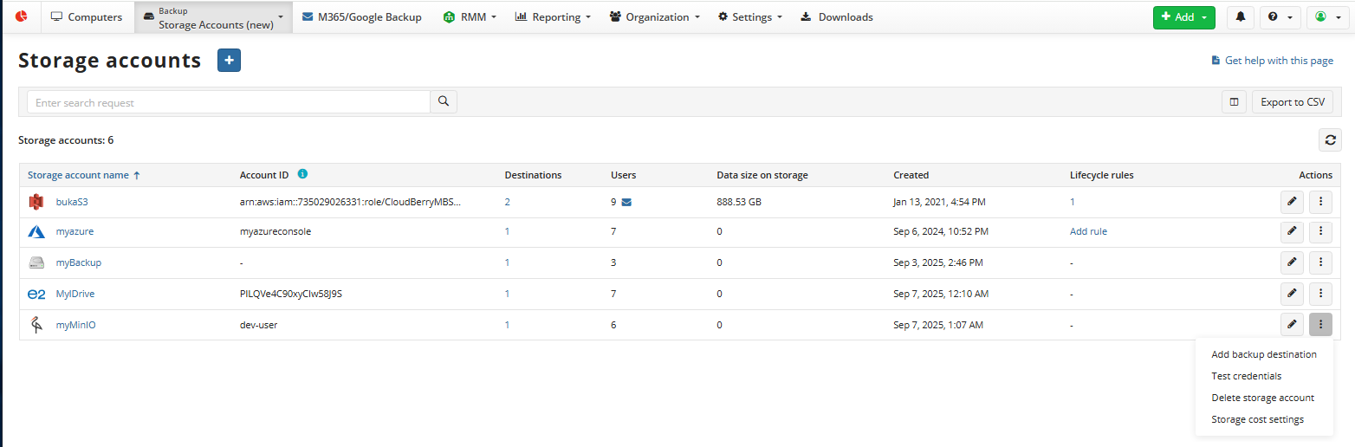This screenshot has height=447, width=1355.
Task: Open the user profile dropdown
Action: point(1327,17)
